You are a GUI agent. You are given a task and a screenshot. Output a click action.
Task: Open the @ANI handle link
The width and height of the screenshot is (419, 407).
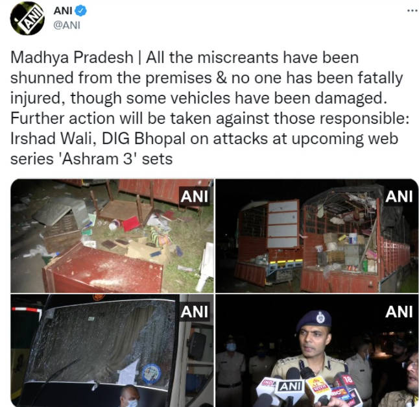pyautogui.click(x=67, y=25)
